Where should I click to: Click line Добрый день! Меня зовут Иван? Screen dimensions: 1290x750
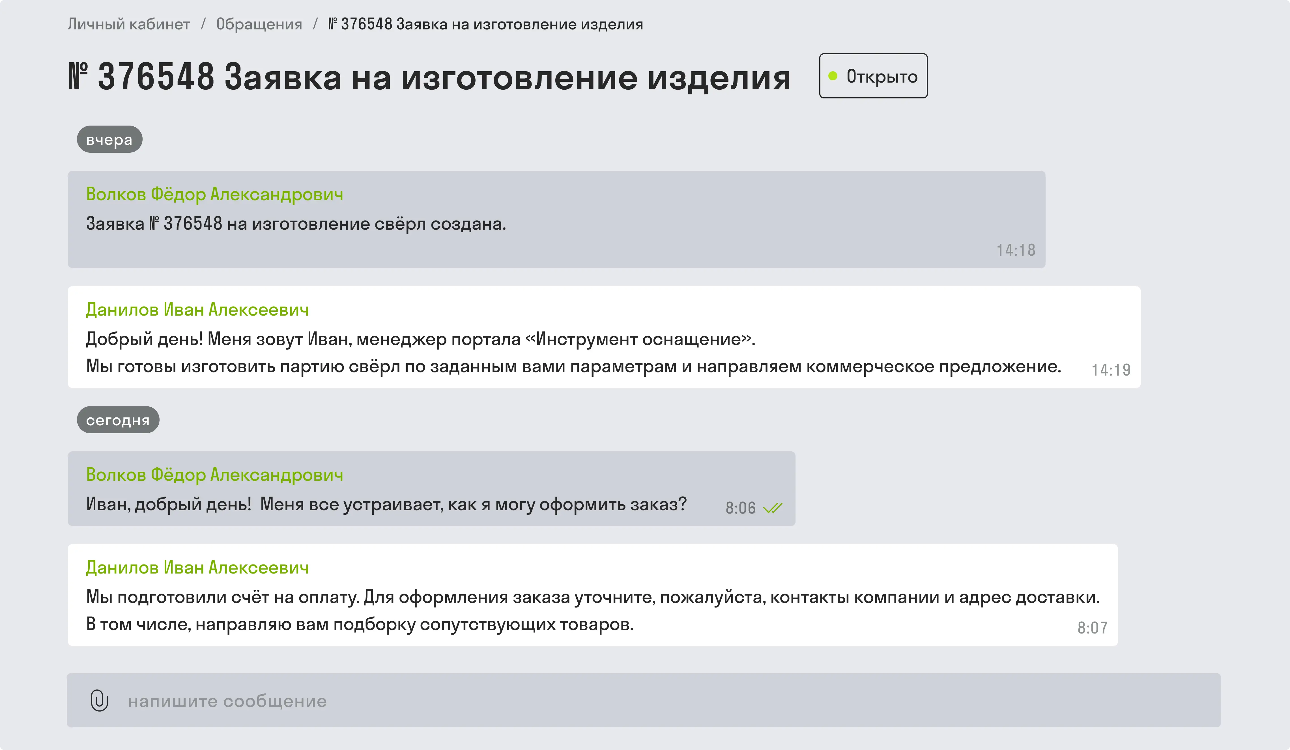click(421, 339)
